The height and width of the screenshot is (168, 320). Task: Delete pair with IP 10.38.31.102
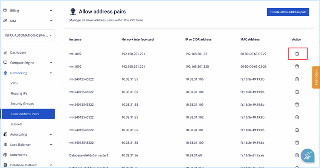(x=297, y=117)
